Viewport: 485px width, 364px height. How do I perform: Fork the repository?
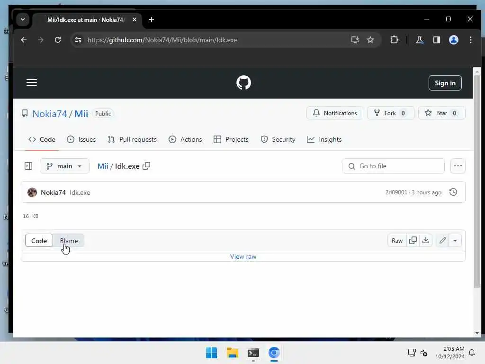(390, 113)
